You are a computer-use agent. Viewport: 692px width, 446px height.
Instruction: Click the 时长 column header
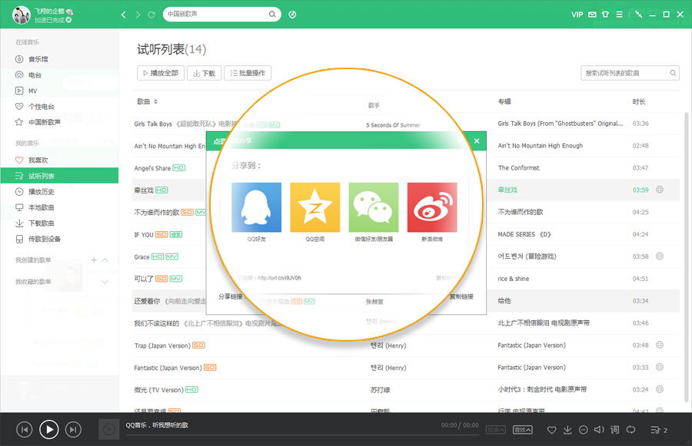coord(639,102)
